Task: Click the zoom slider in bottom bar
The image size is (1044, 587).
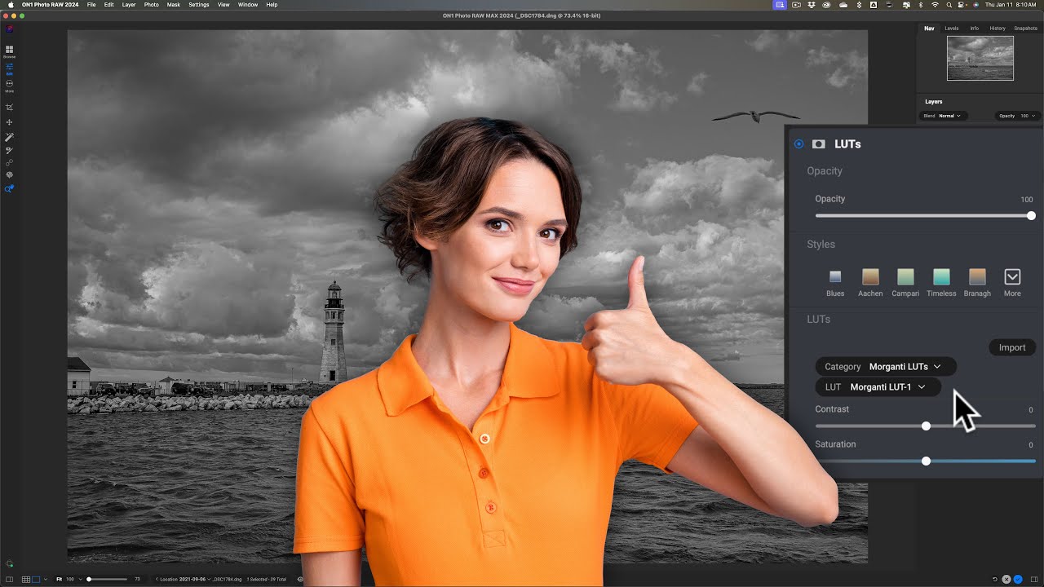Action: [107, 579]
